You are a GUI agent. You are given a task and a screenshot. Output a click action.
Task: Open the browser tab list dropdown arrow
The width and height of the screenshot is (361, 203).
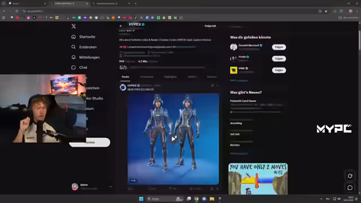[x=4, y=3]
